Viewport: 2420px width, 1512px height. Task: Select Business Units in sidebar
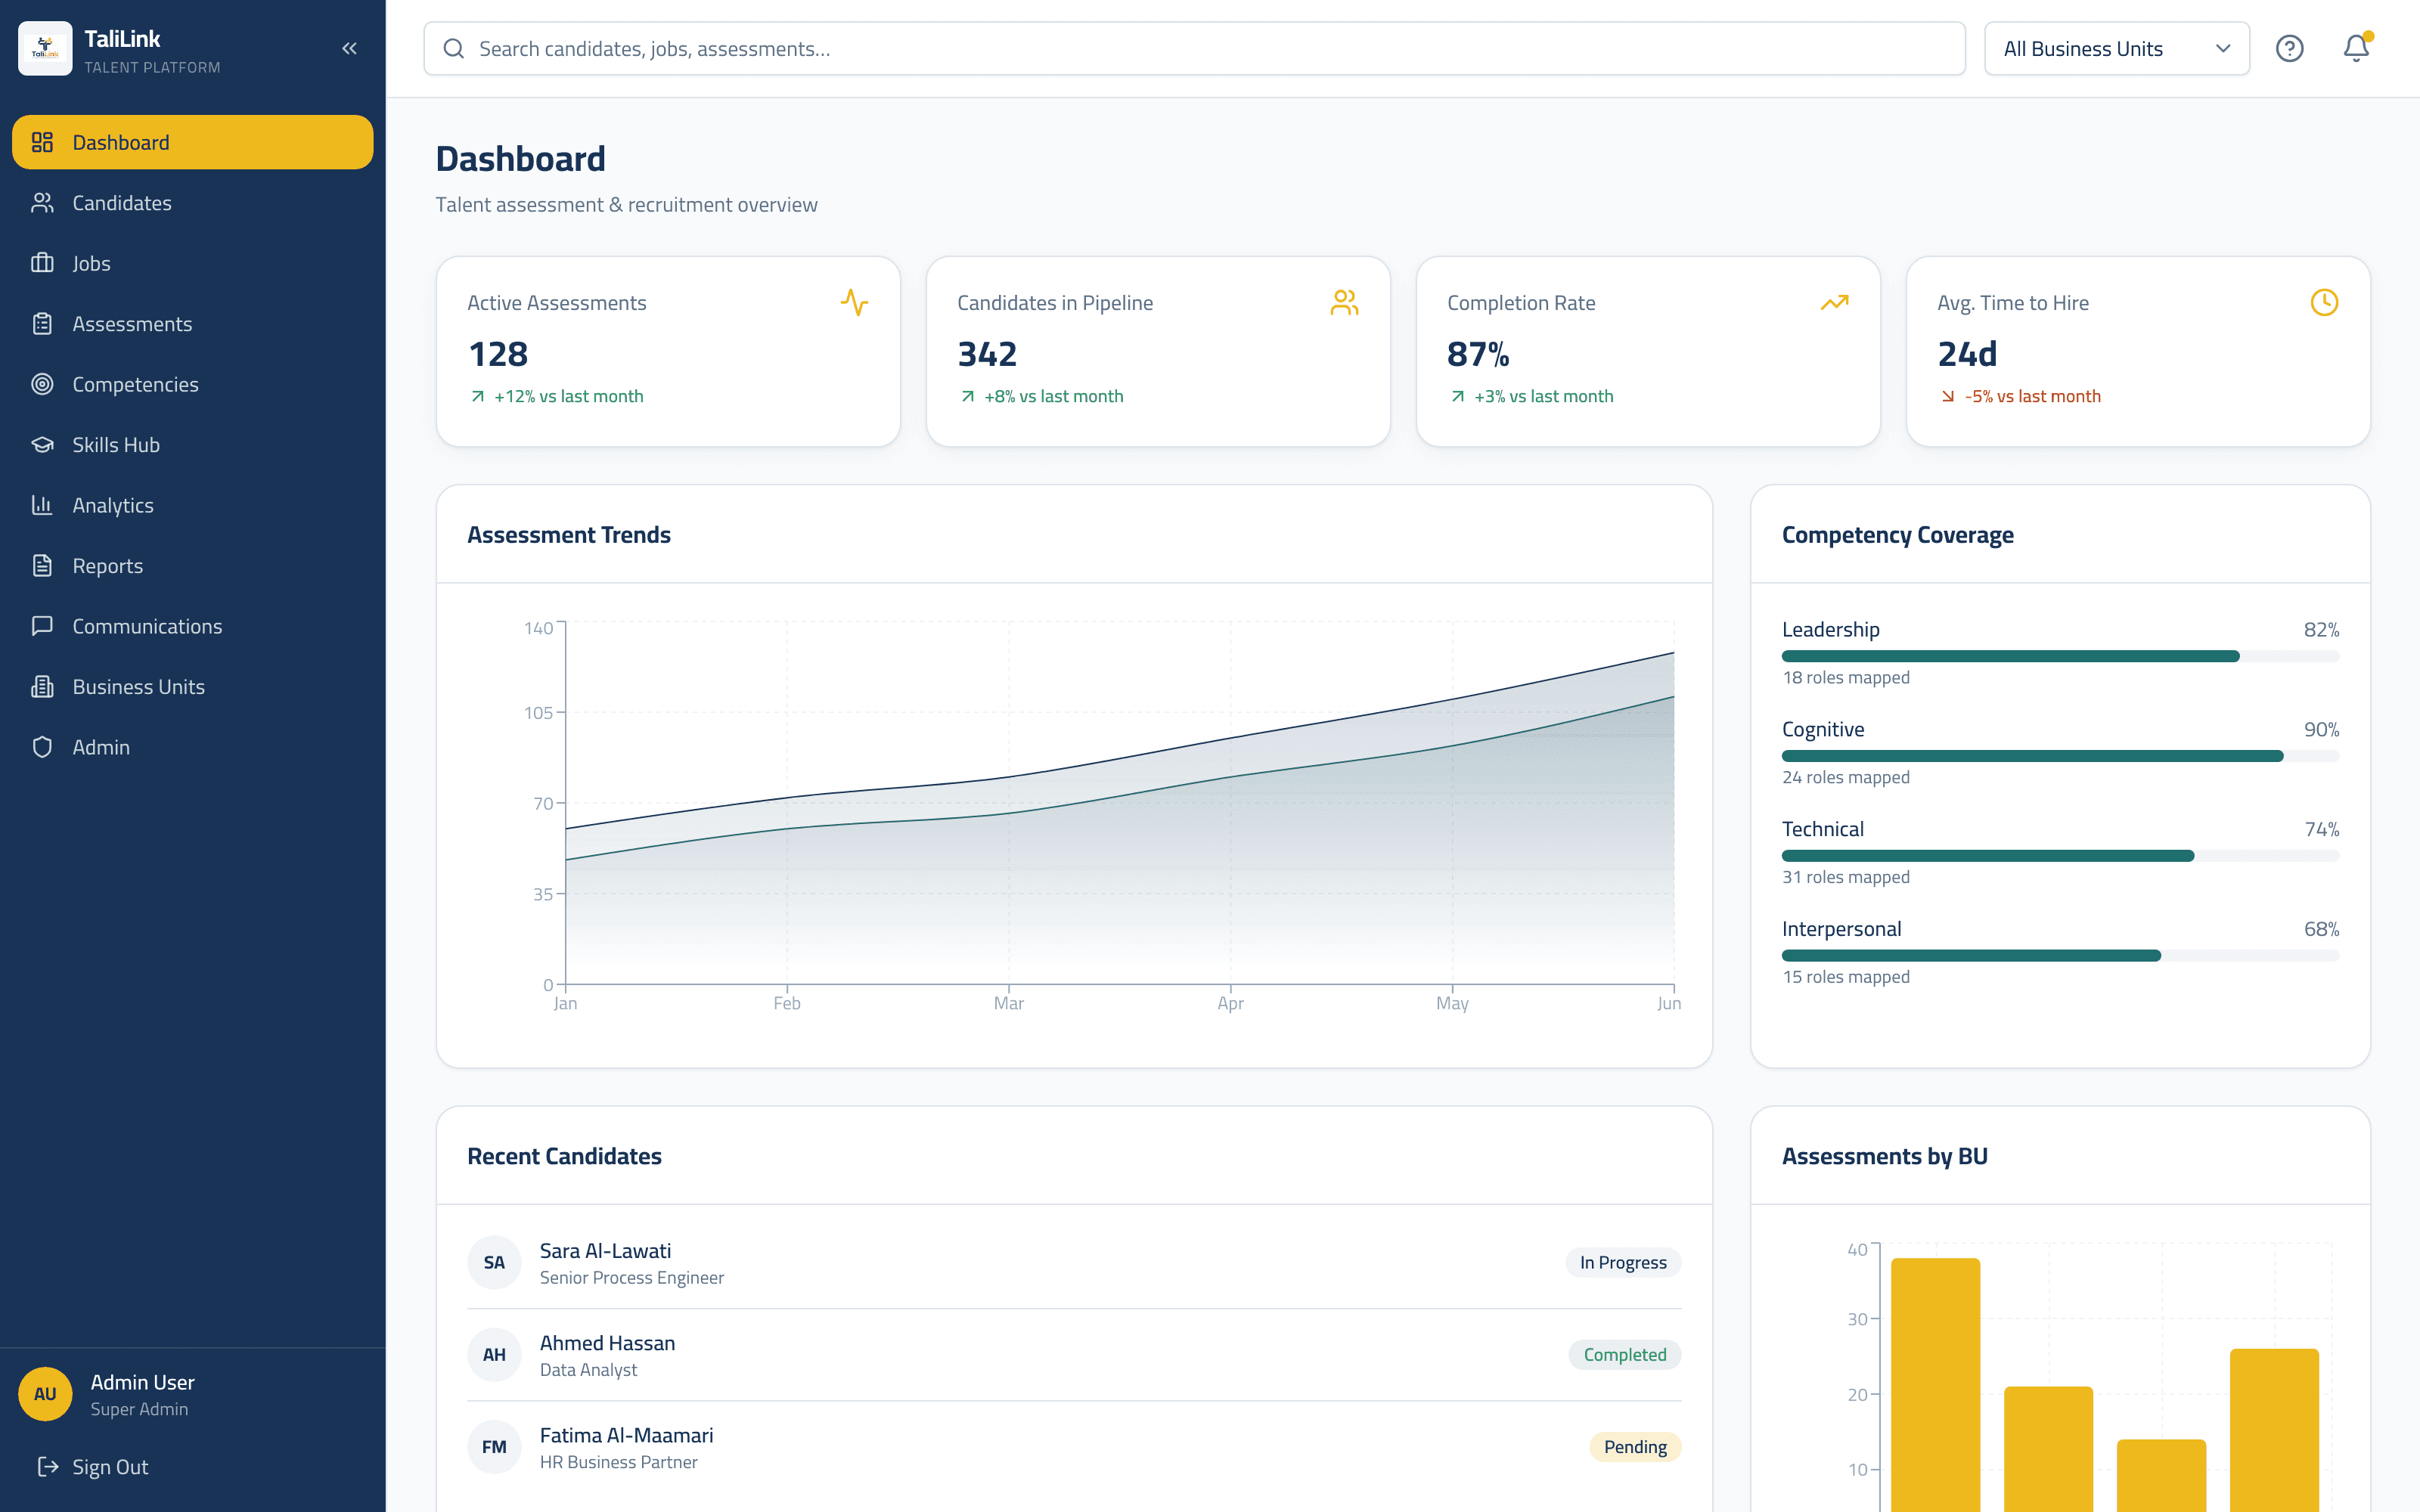click(x=192, y=687)
